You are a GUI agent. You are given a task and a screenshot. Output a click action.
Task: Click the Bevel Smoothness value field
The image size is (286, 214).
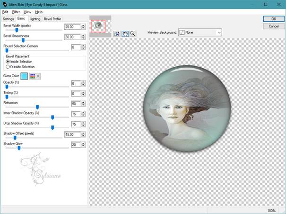(x=73, y=37)
